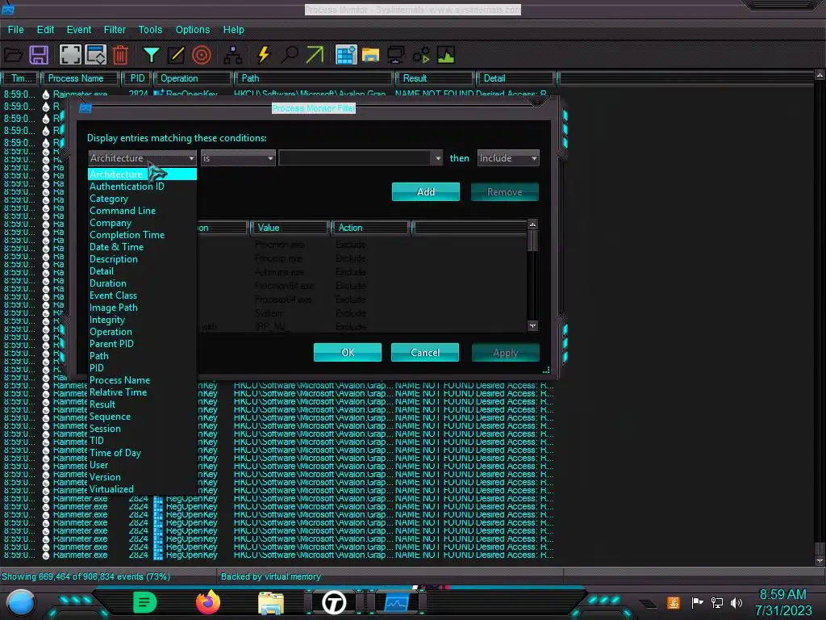This screenshot has height=620, width=826.
Task: Choose PID in the dropdown list
Action: (97, 368)
